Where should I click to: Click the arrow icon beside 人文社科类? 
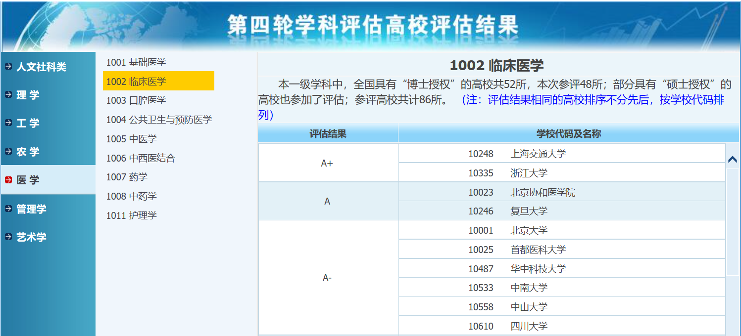coord(8,67)
